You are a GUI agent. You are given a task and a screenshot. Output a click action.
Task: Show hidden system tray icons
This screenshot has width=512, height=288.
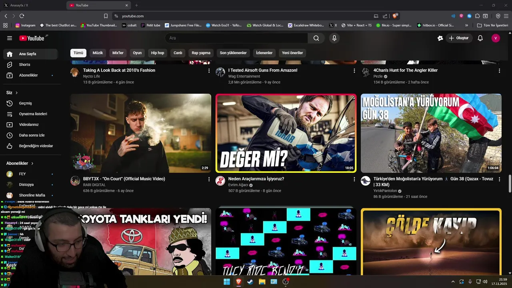tap(453, 282)
